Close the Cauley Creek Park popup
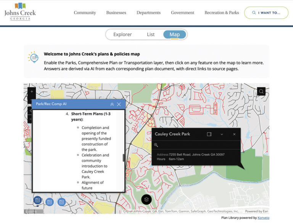 (234, 134)
